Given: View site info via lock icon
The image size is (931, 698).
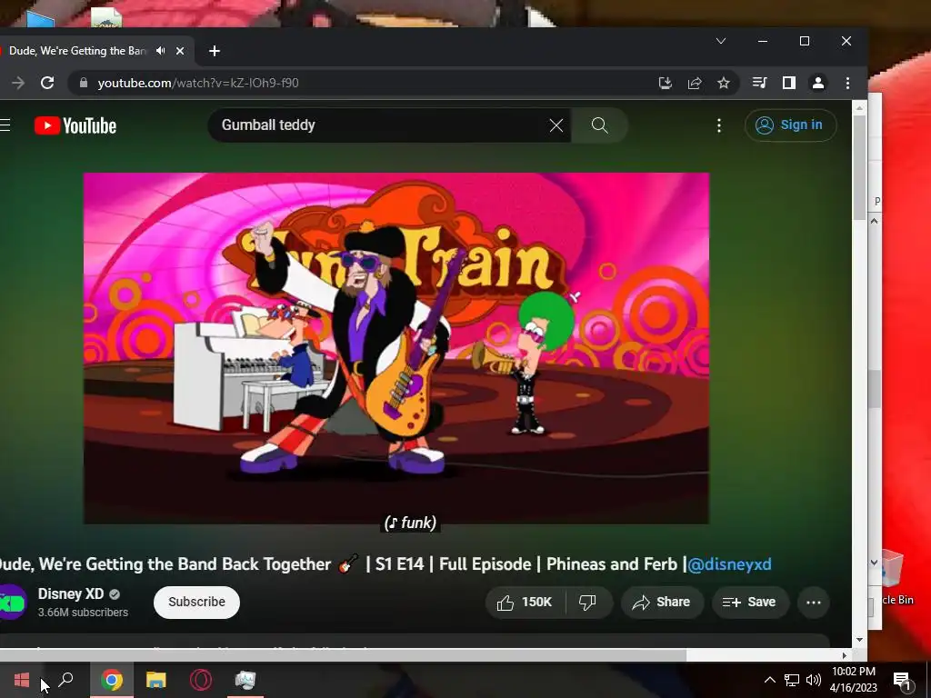Looking at the screenshot, I should pos(84,83).
